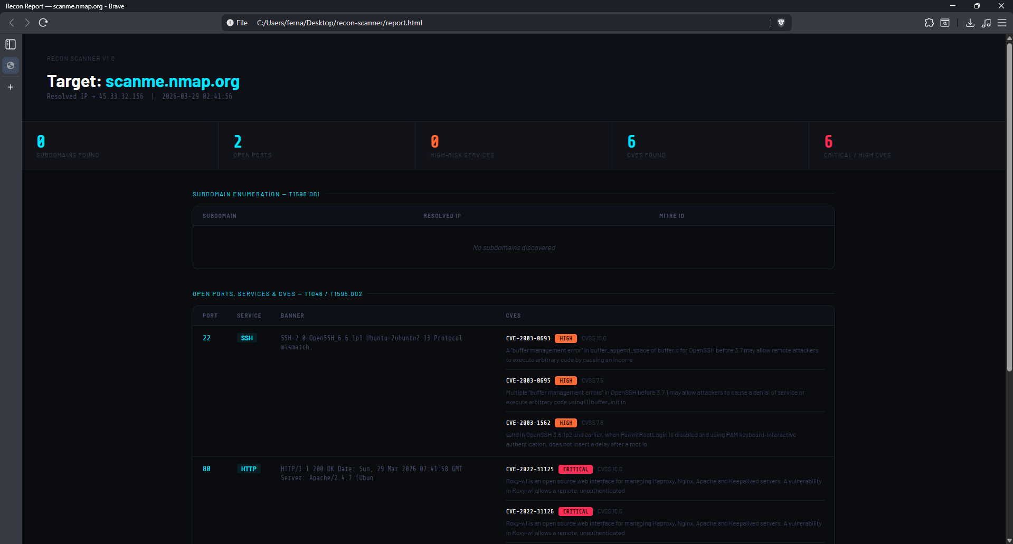This screenshot has width=1013, height=544.
Task: Open the Brave Shields lion icon
Action: (781, 23)
